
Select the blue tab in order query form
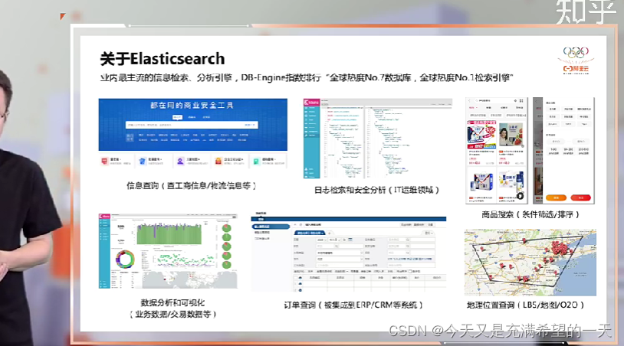click(x=310, y=233)
